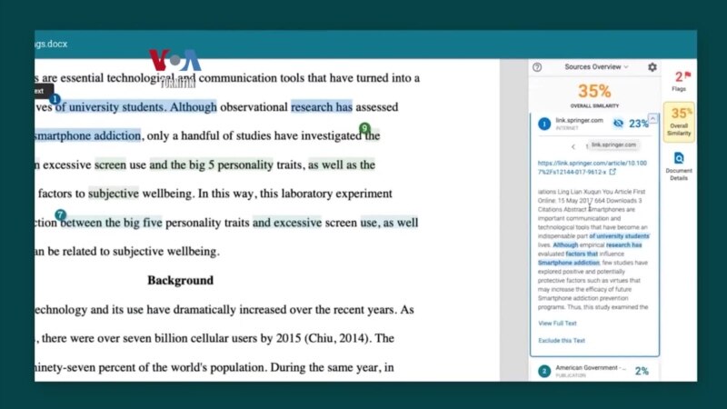727x409 pixels.
Task: Click highlighted text 'smartphone addiction' in document
Action: [87, 135]
